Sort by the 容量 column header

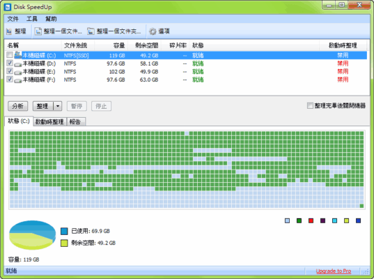[x=111, y=45]
